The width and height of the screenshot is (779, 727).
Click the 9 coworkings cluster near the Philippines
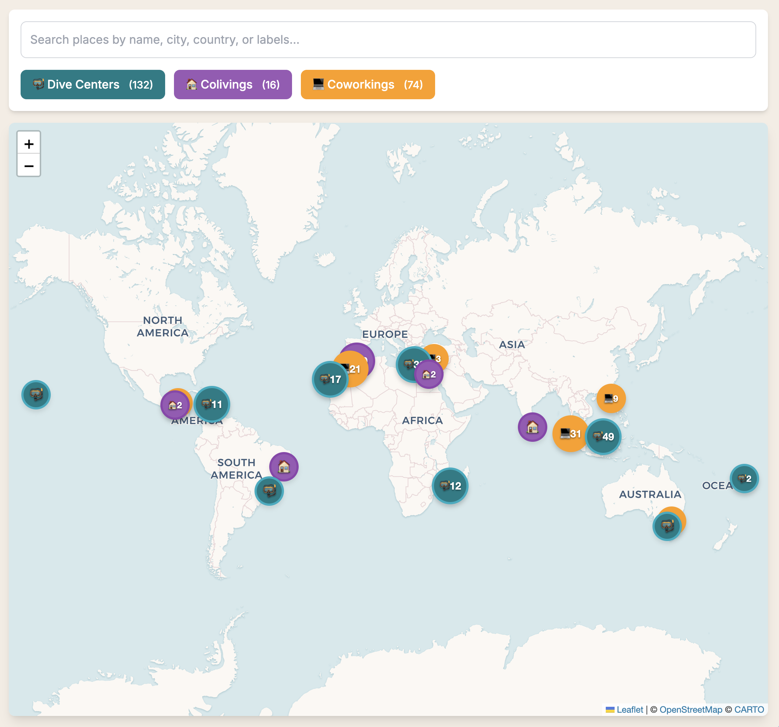point(610,398)
